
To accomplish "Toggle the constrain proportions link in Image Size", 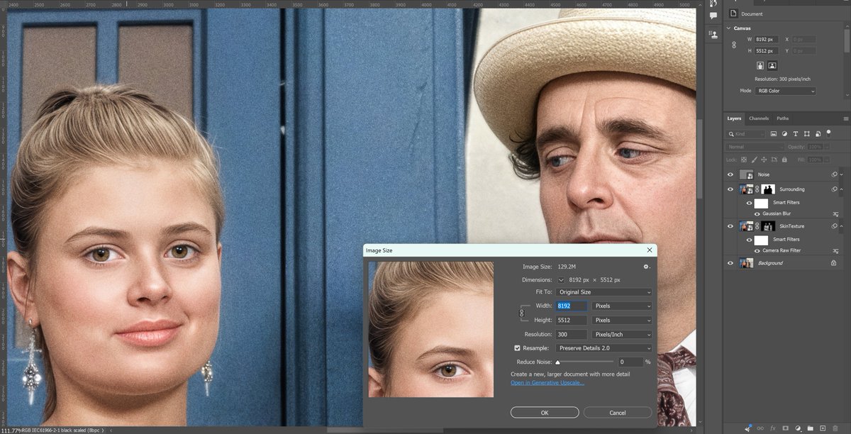I will (x=521, y=313).
